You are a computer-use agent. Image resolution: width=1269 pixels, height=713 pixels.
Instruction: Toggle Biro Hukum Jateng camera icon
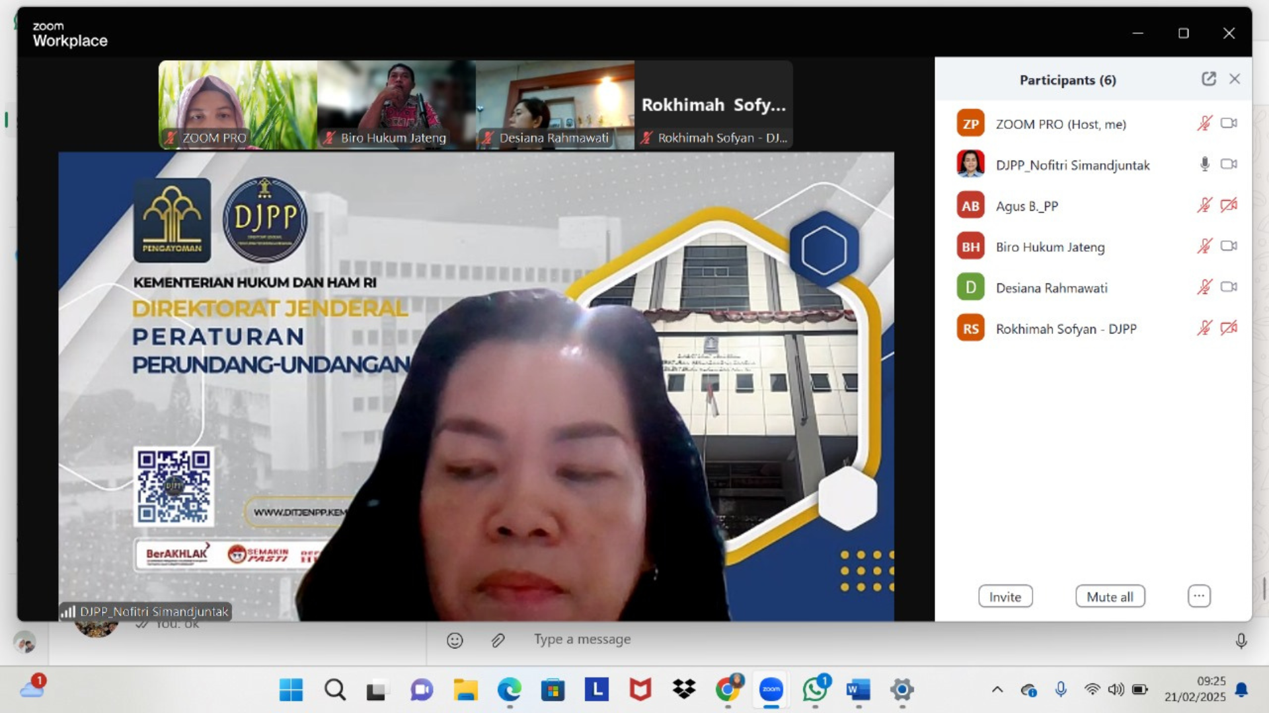tap(1229, 246)
